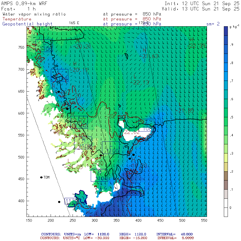Click the blue 'INTERVAL= 40.000' contour text
The image size is (241, 241).
pos(174,234)
